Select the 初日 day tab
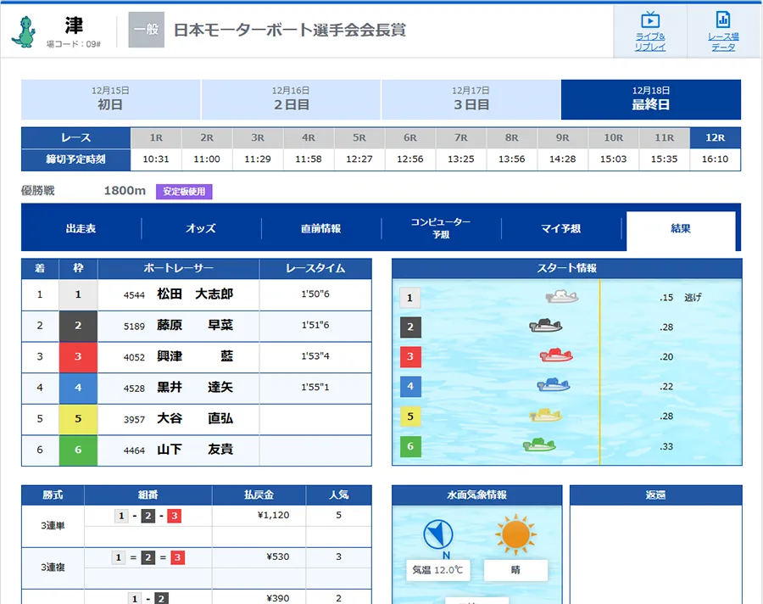This screenshot has height=604, width=763. click(110, 99)
